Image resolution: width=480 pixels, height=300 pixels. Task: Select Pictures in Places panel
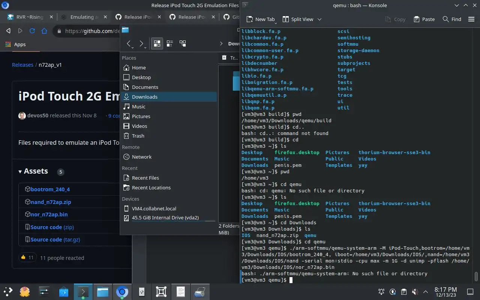click(169, 116)
